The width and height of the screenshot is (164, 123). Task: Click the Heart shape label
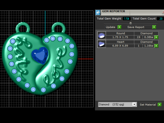(120, 42)
